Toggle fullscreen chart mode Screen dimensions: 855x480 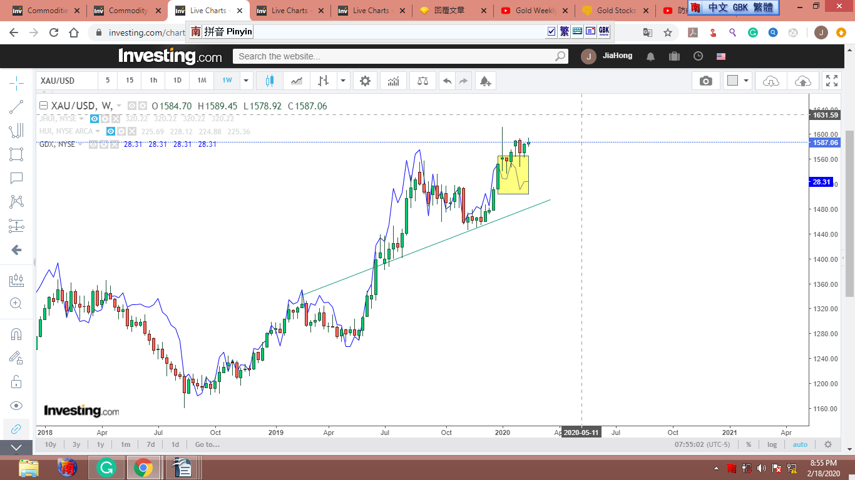[x=831, y=81]
